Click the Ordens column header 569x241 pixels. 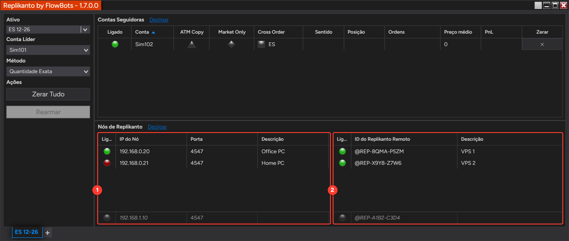click(412, 32)
